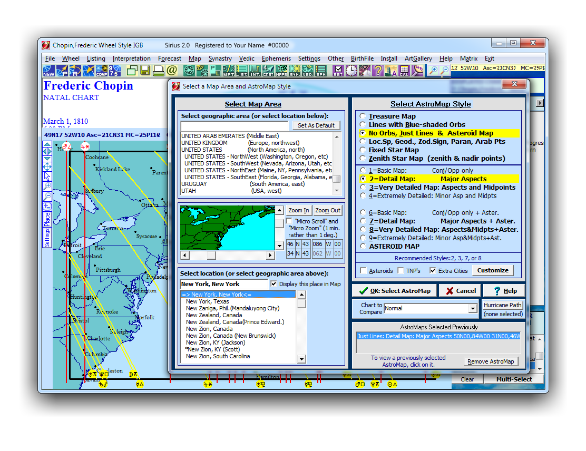Click mini-map horizontal scroll-left arrow
The image size is (586, 451).
click(x=184, y=255)
